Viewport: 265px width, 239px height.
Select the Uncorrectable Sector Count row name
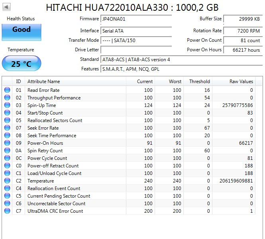[56, 204]
